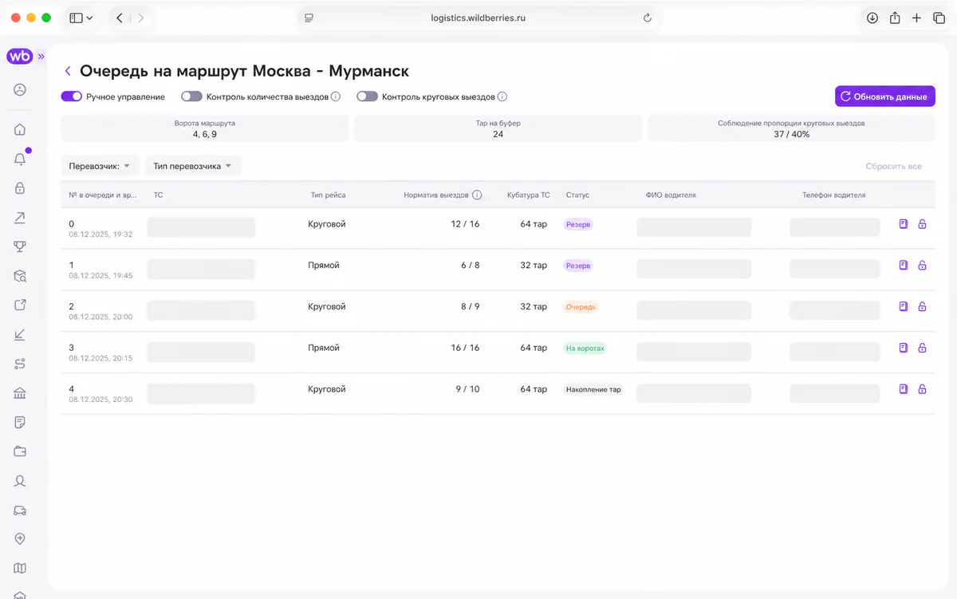
Task: Open the routes icon in sidebar
Action: (20, 364)
